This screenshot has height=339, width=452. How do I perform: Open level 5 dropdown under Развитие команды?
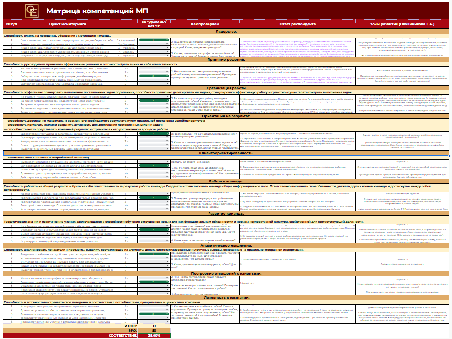click(154, 241)
